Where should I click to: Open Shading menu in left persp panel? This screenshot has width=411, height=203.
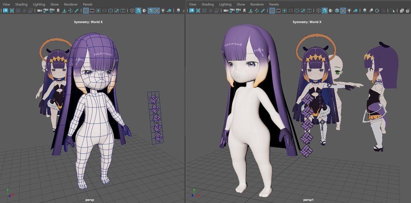22,4
